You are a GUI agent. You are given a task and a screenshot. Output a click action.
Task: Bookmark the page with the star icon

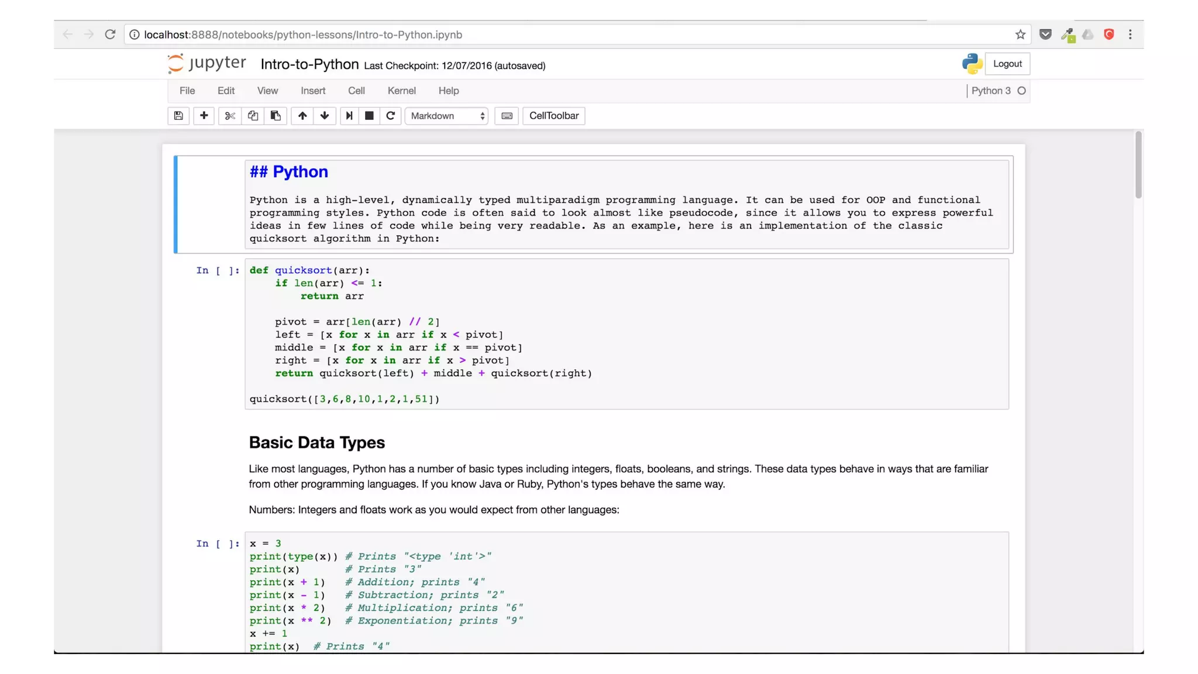click(x=1020, y=35)
